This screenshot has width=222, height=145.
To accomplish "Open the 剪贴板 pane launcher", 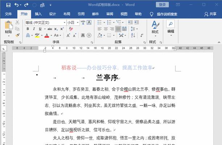I will pyautogui.click(x=20, y=42).
